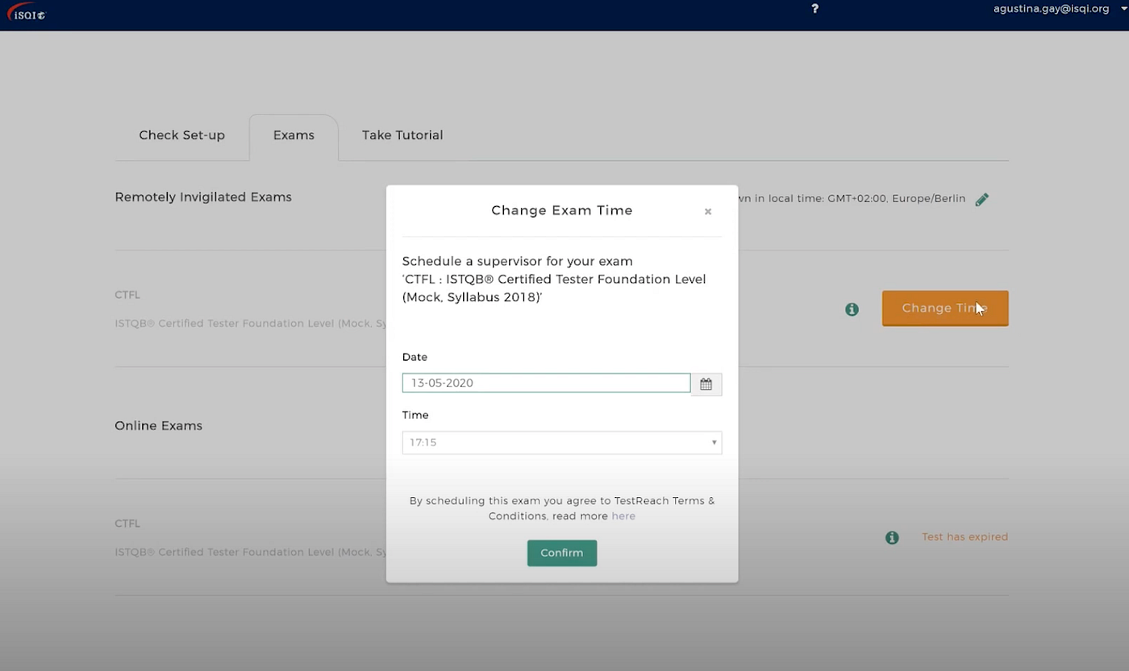Click the 'Online Exams' heading

tap(158, 426)
